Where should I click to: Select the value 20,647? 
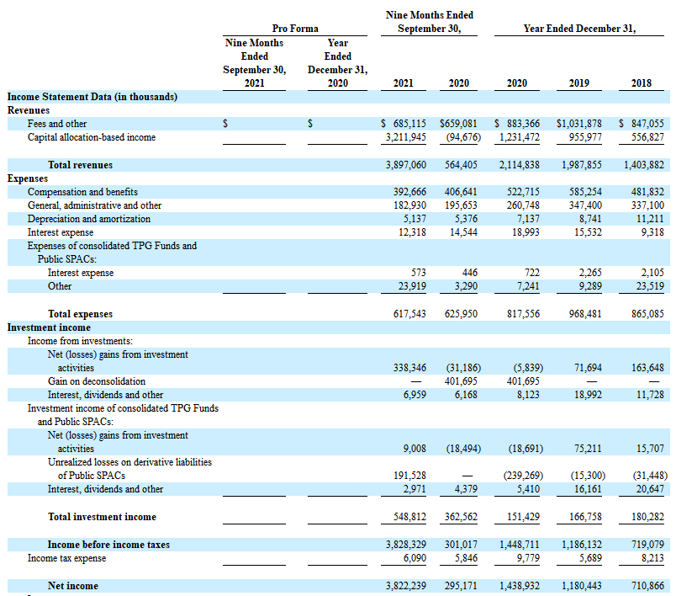click(650, 489)
